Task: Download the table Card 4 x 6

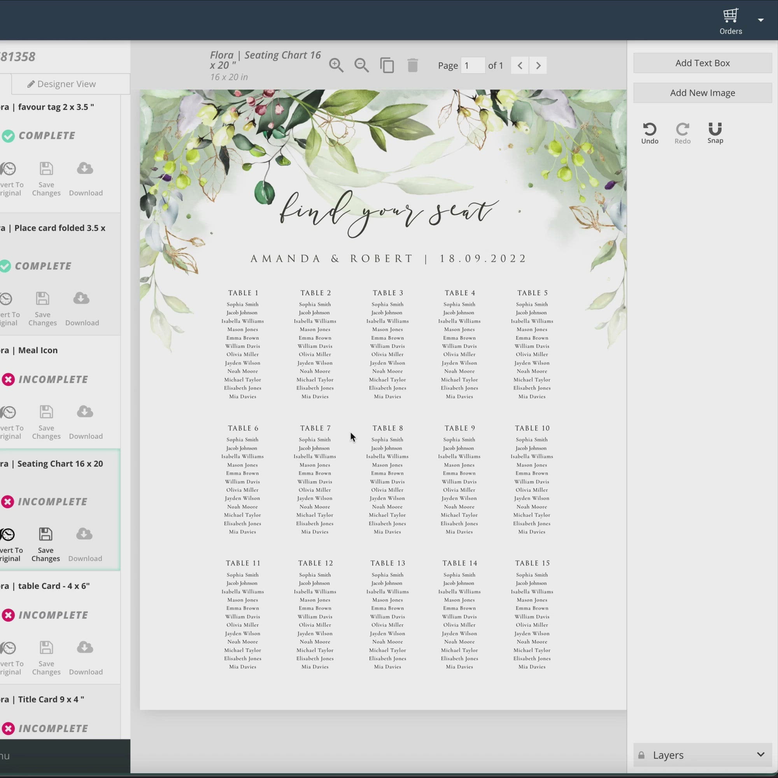Action: pyautogui.click(x=85, y=658)
